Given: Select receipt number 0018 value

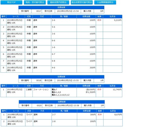Looking at the screenshot, I should pos(39,81).
